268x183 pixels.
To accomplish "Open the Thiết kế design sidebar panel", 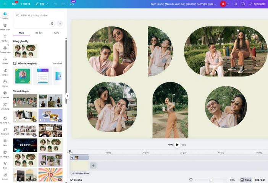I will click(5, 15).
